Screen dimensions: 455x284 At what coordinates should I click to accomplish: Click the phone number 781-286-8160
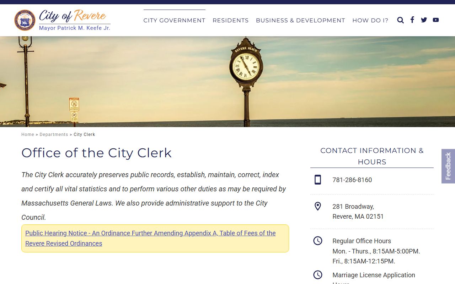pos(352,180)
